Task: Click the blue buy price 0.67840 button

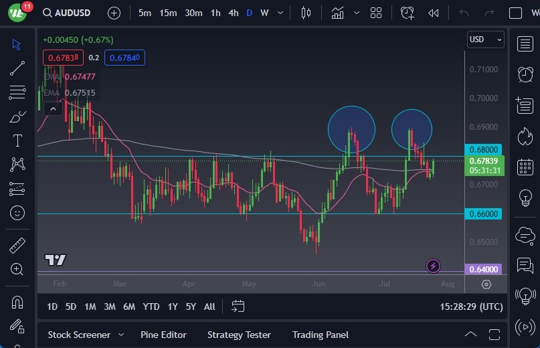Action: pos(125,58)
